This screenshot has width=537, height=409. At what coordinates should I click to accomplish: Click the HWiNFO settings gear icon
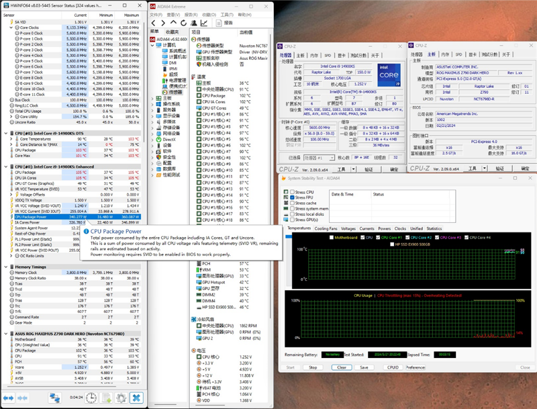121,398
